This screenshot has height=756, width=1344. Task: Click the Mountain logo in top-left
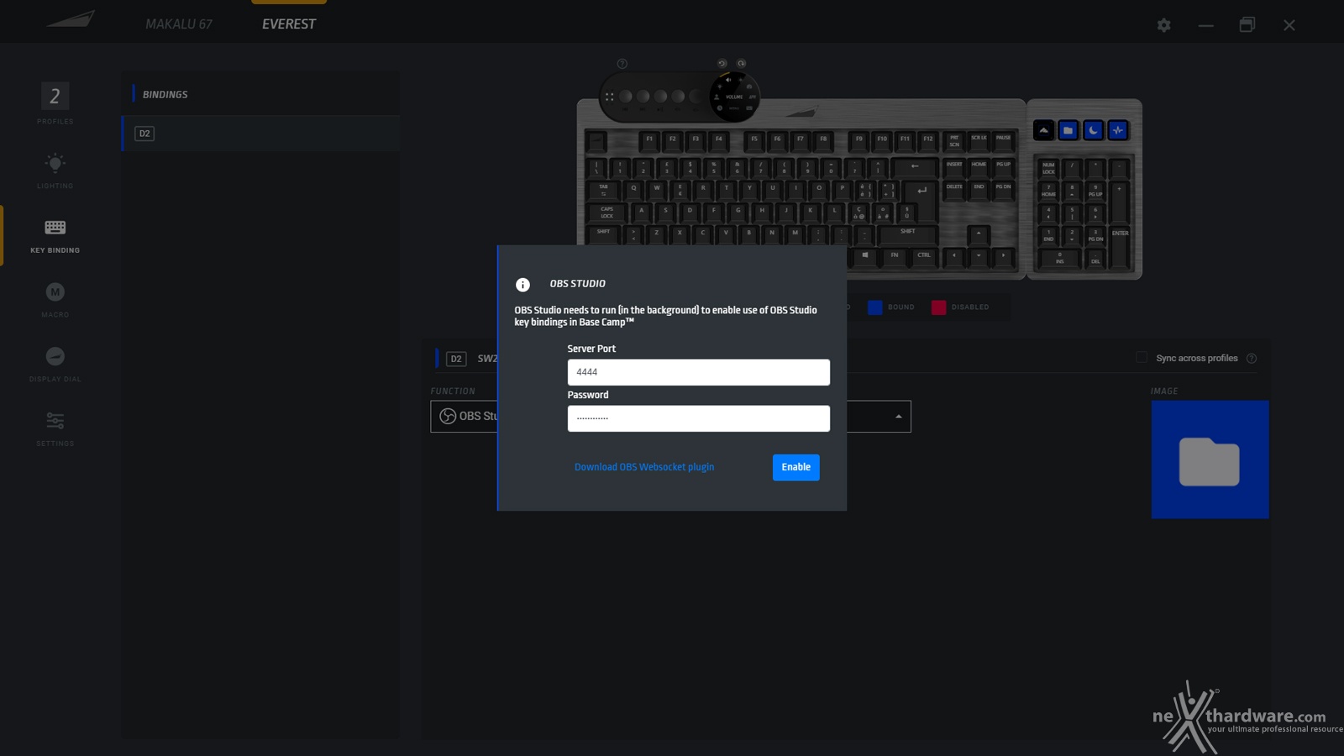[x=71, y=19]
